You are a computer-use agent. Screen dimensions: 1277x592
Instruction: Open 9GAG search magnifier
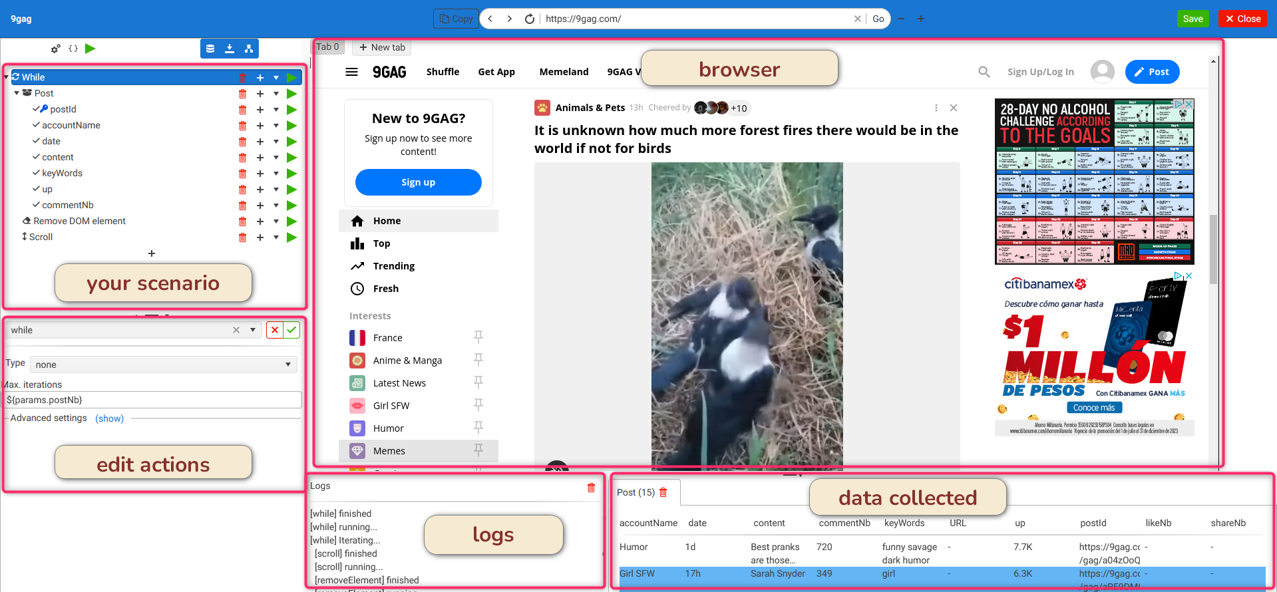[x=984, y=72]
